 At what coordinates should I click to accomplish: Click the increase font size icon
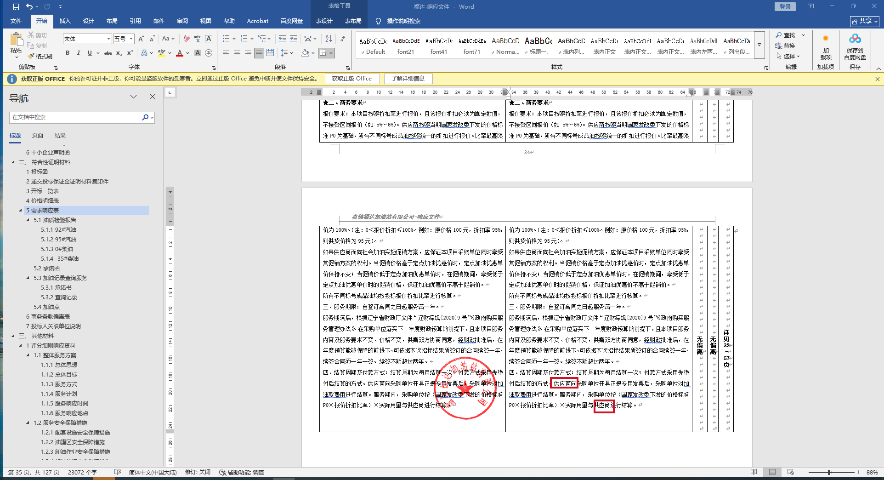141,39
